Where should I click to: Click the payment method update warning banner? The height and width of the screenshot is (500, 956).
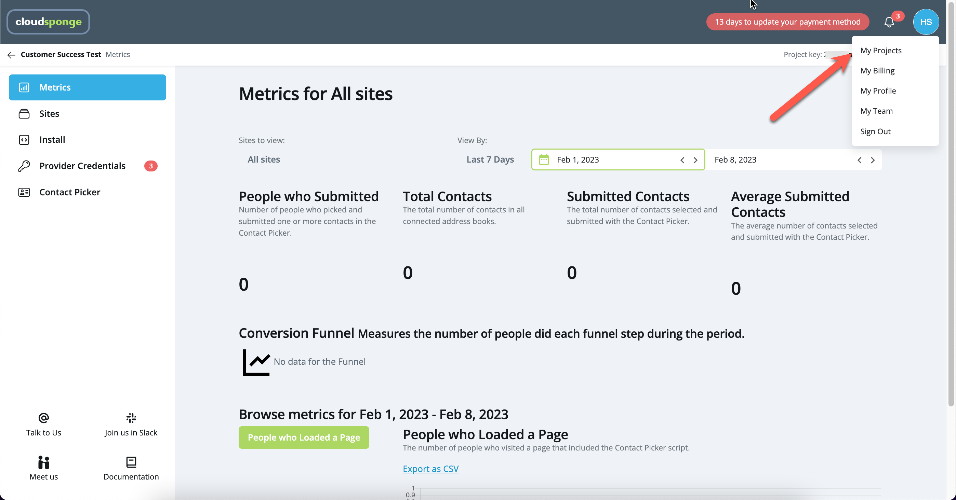point(787,22)
